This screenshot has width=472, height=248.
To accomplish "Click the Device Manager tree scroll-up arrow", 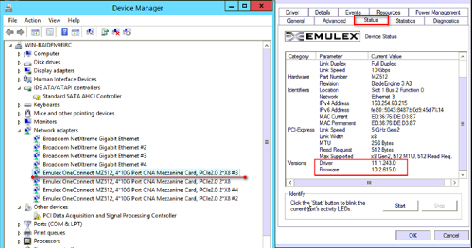I will pyautogui.click(x=267, y=45).
